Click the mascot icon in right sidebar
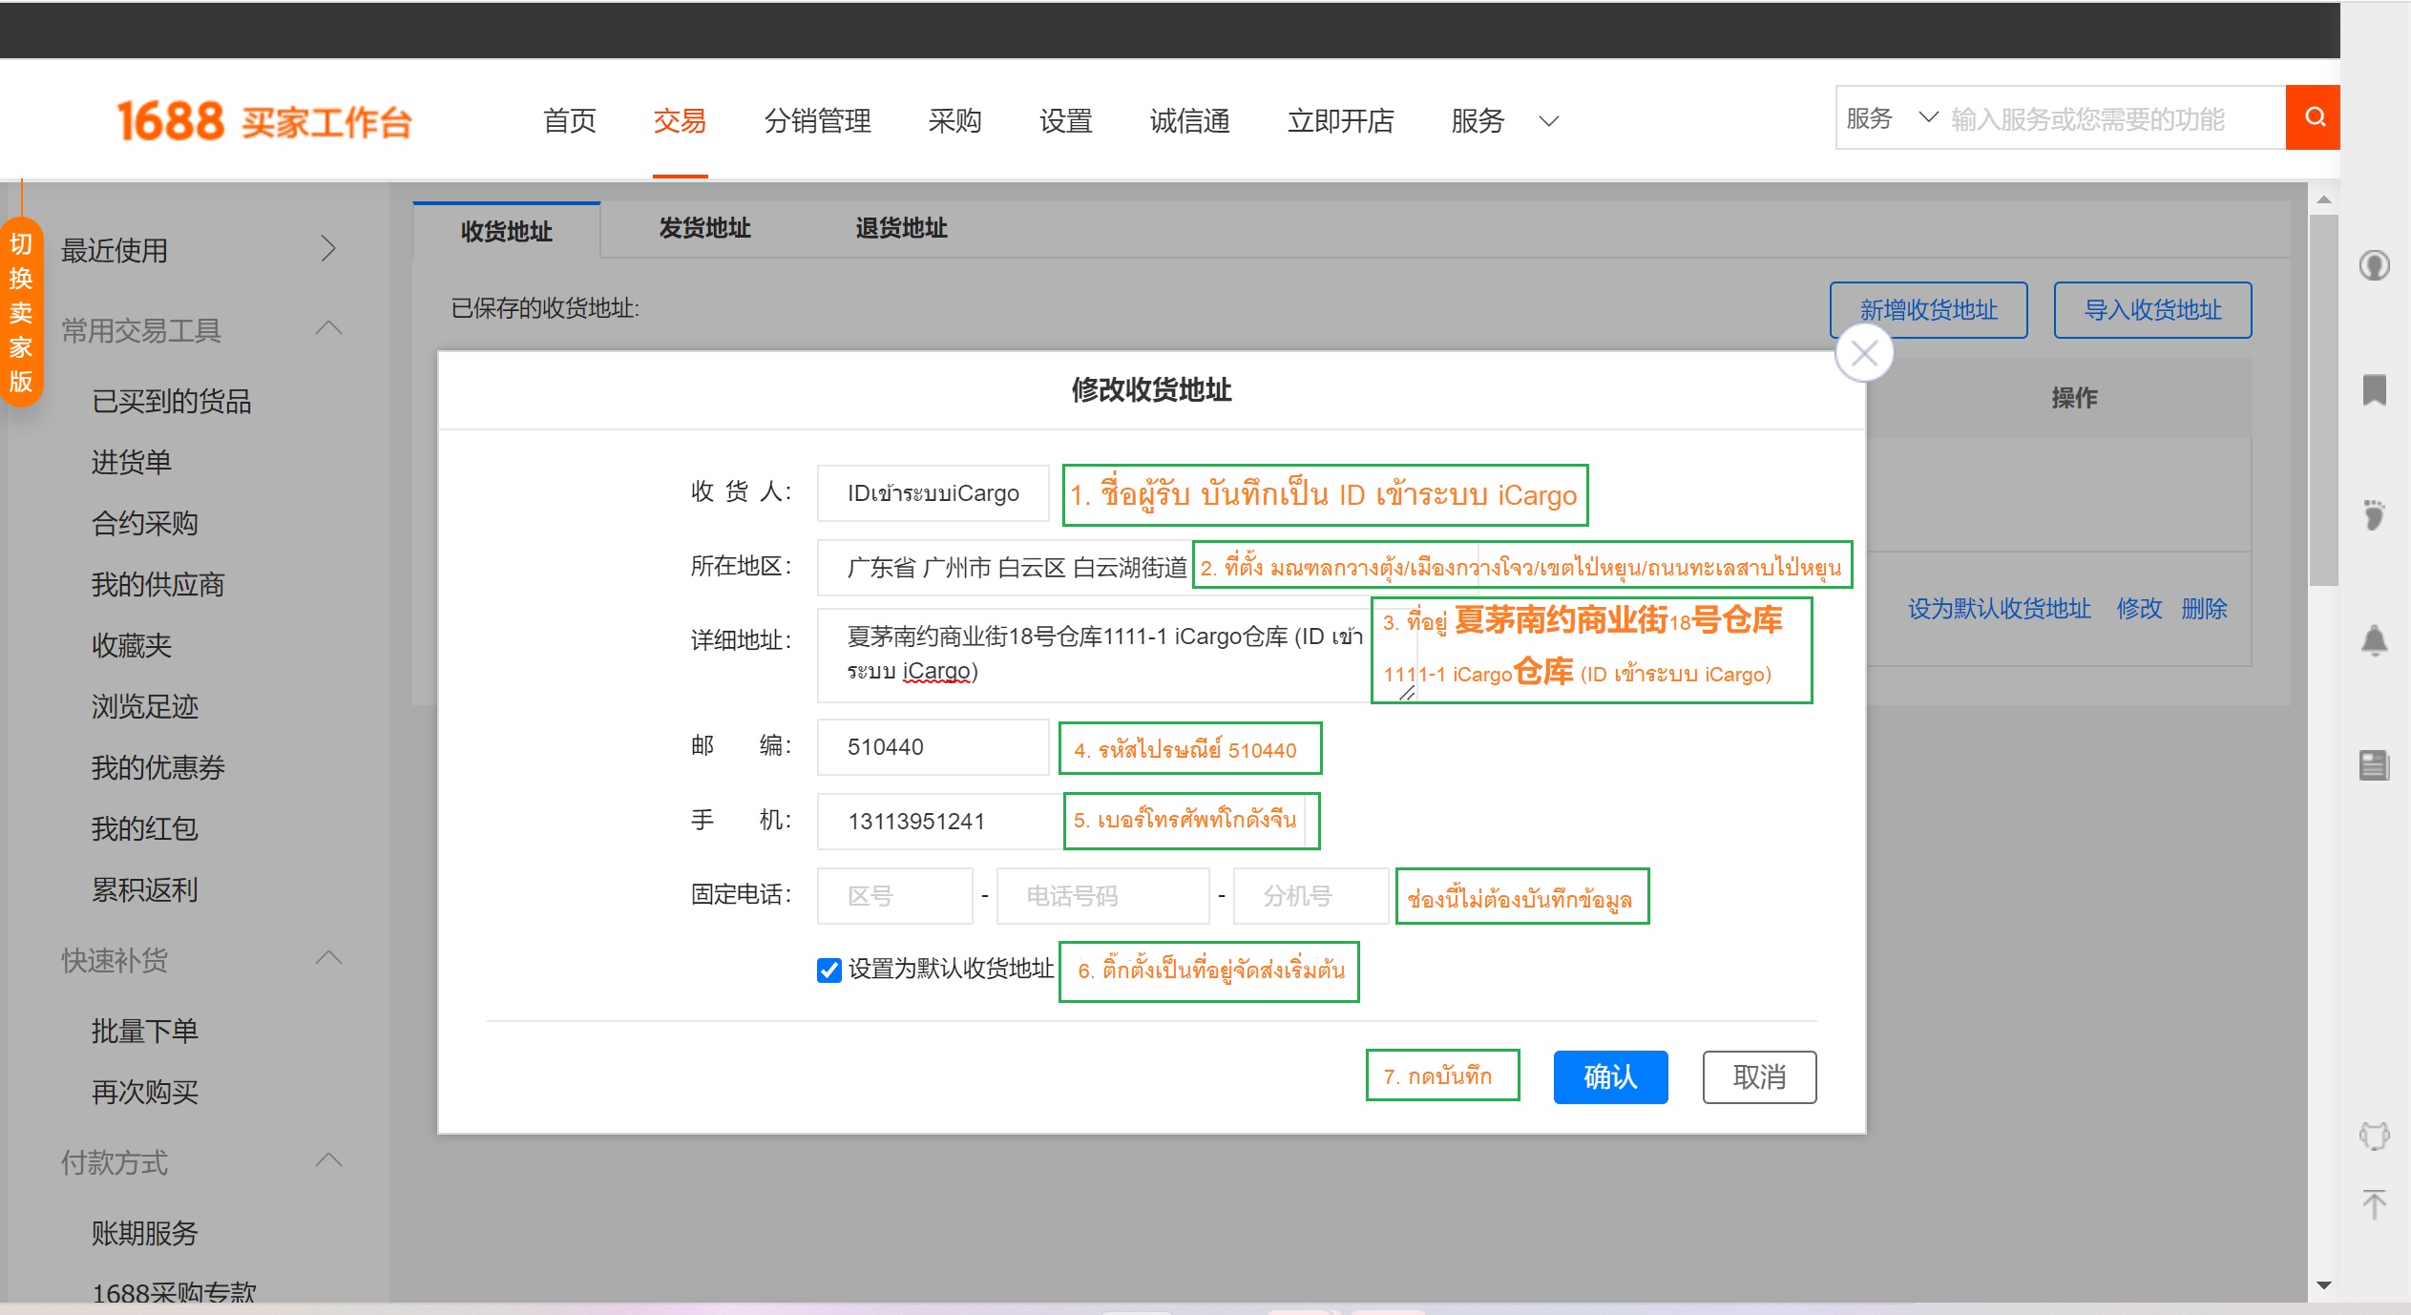 tap(2374, 1136)
